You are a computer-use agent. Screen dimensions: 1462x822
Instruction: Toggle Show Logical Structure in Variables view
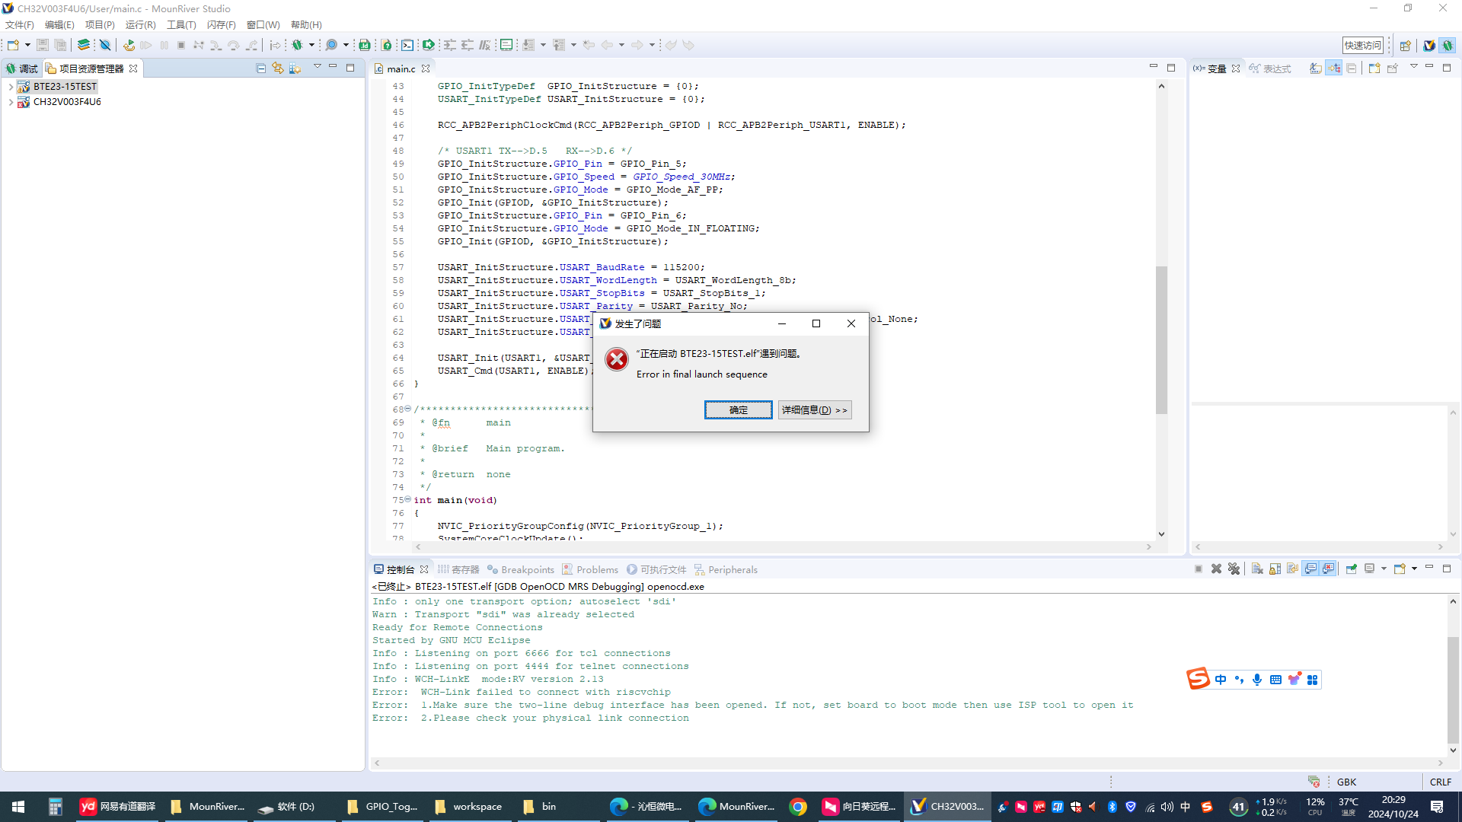[1334, 68]
